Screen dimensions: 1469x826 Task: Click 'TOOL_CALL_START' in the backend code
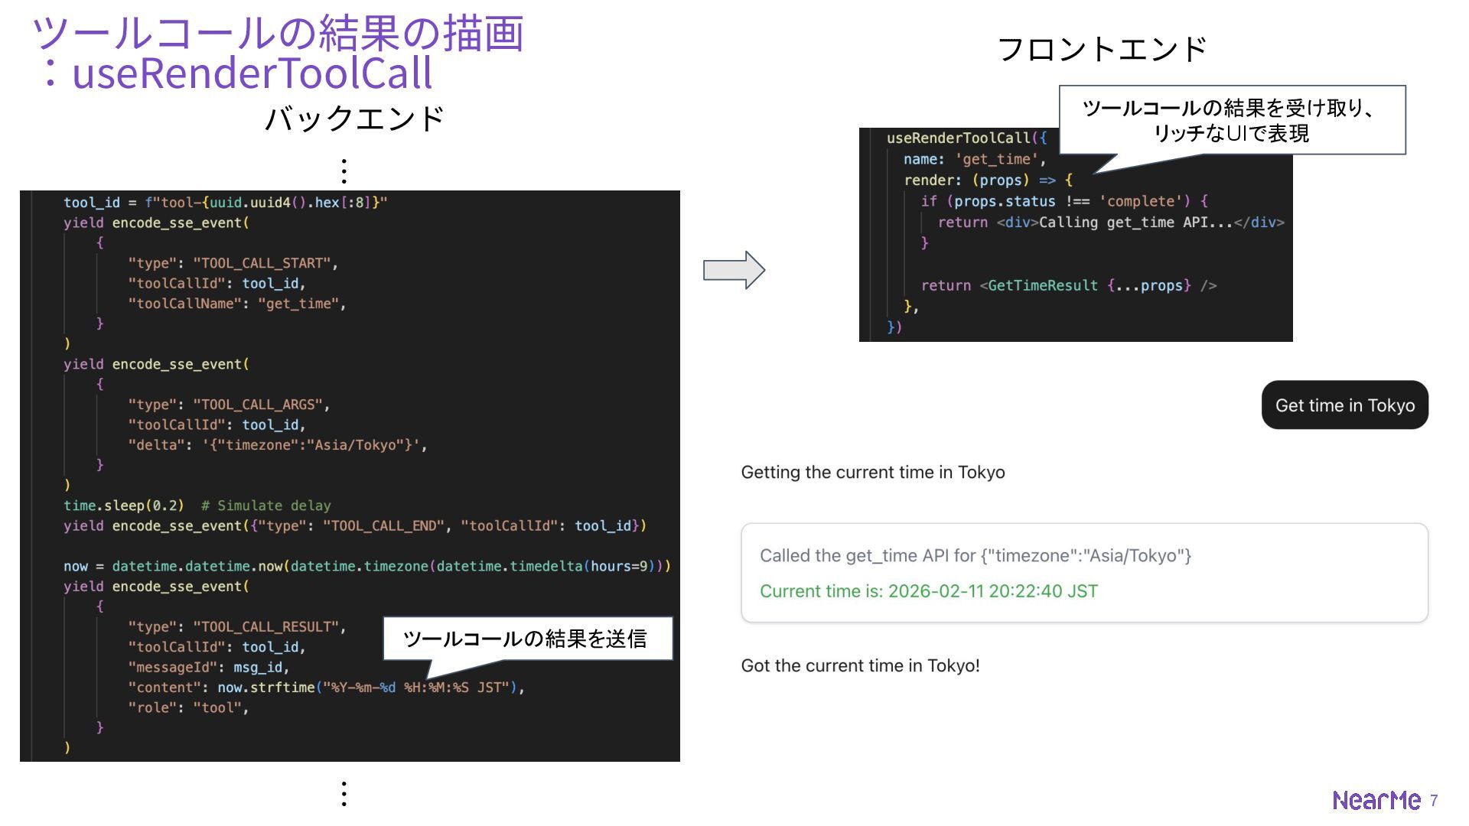[265, 263]
